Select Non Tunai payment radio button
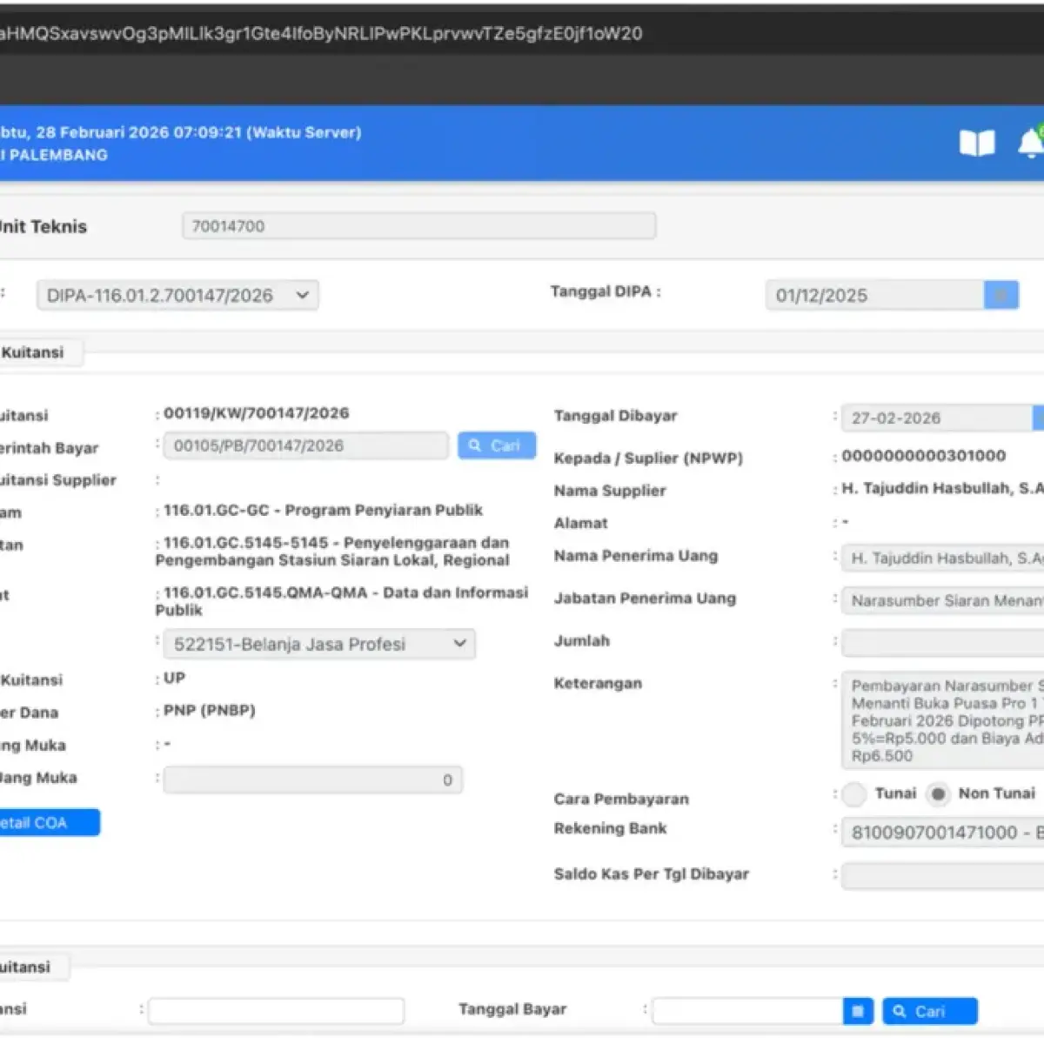The height and width of the screenshot is (1044, 1044). [938, 793]
